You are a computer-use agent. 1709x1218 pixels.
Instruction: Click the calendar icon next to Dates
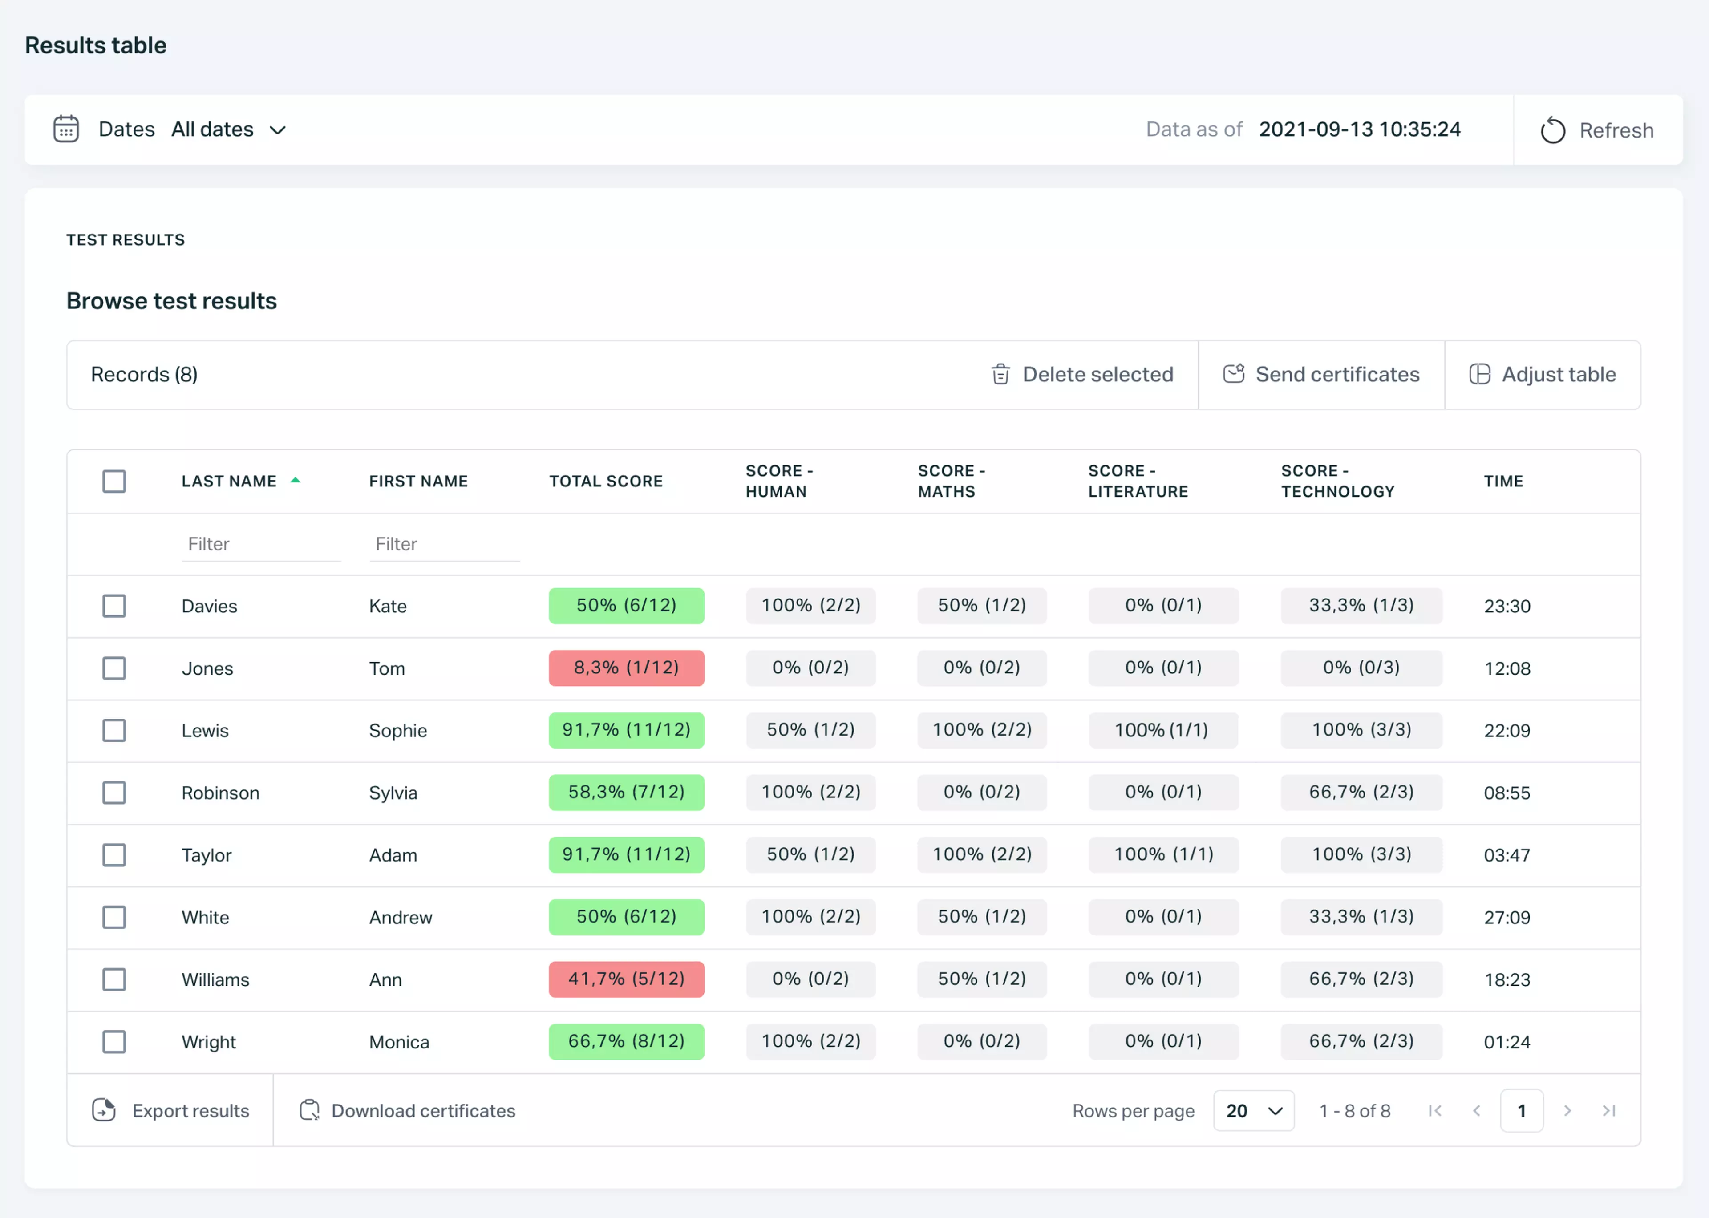[x=66, y=129]
